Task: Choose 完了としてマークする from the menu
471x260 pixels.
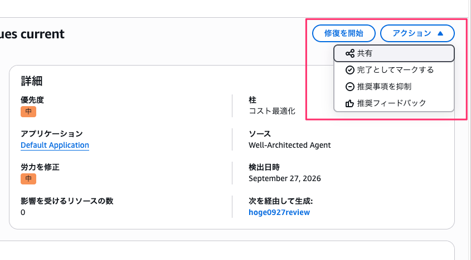Action: (x=394, y=70)
